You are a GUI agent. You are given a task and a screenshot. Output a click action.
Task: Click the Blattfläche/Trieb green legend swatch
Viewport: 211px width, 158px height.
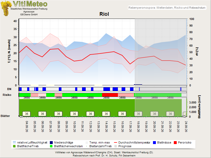click(x=15, y=146)
